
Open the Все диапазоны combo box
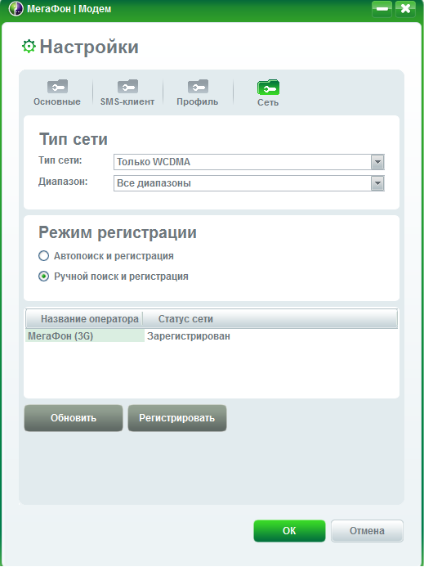coord(249,183)
